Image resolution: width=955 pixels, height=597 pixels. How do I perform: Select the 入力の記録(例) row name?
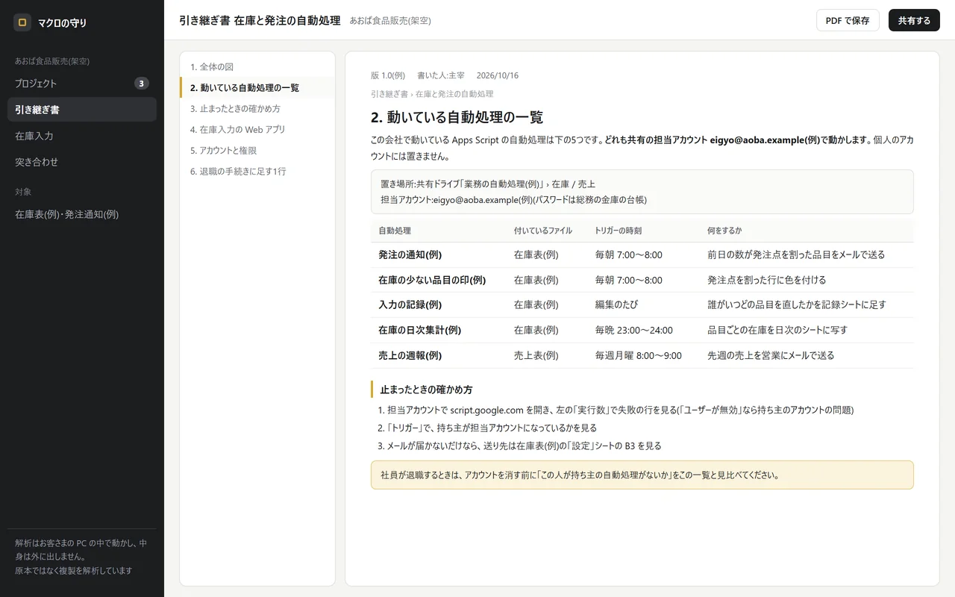click(410, 304)
